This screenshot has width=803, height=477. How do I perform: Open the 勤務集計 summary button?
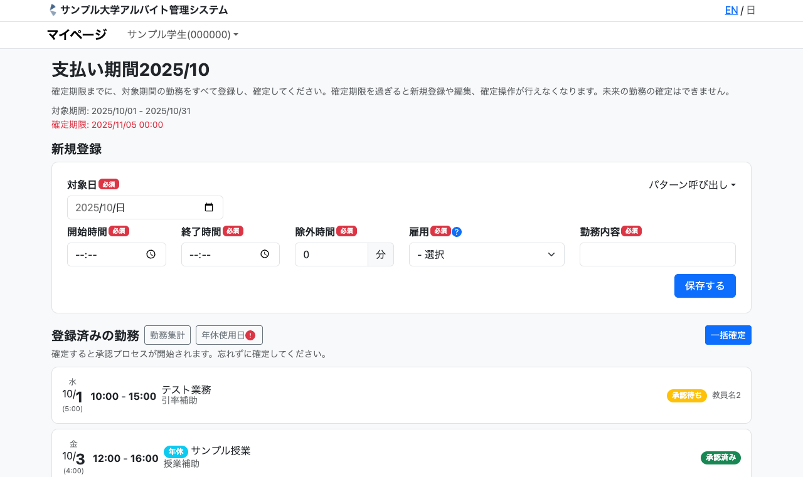click(x=168, y=335)
